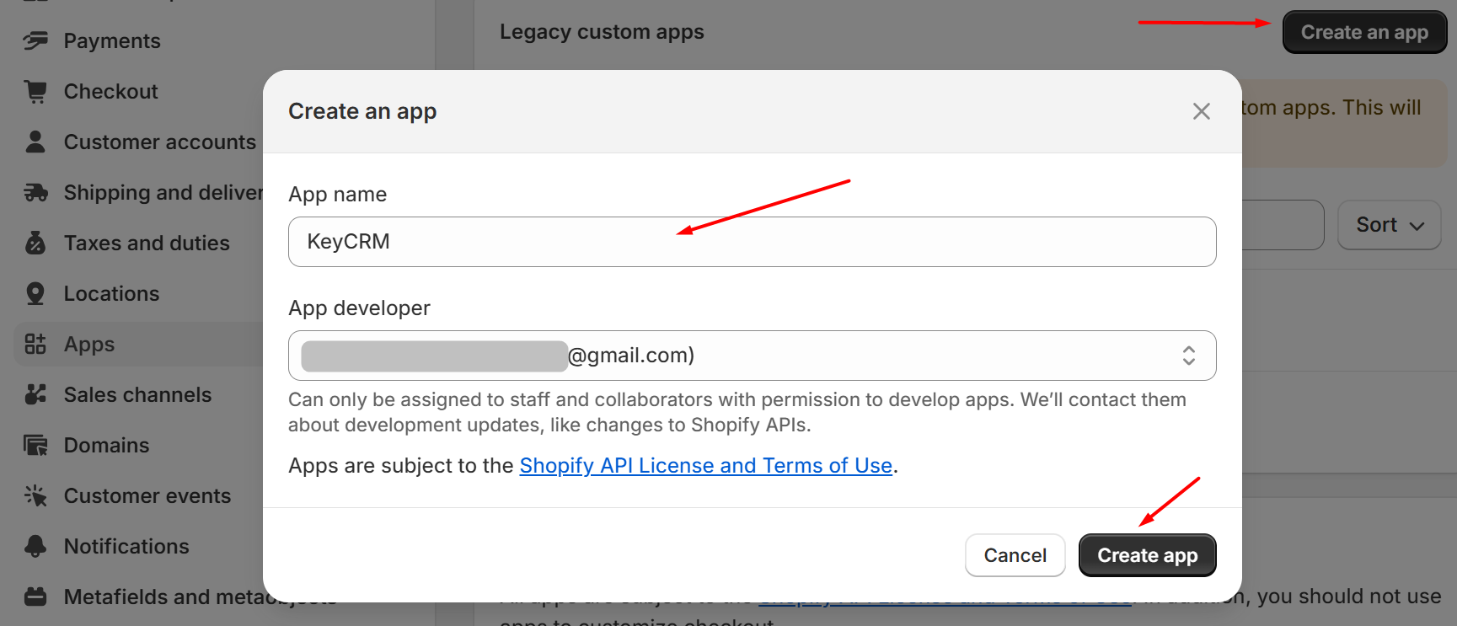The width and height of the screenshot is (1457, 626).
Task: Open Shipping and delivery settings
Action: point(163,192)
